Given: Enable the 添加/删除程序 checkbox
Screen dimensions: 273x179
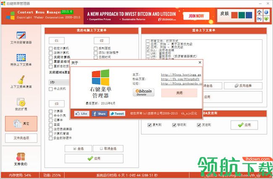Looking at the screenshot, I should click(x=96, y=53).
